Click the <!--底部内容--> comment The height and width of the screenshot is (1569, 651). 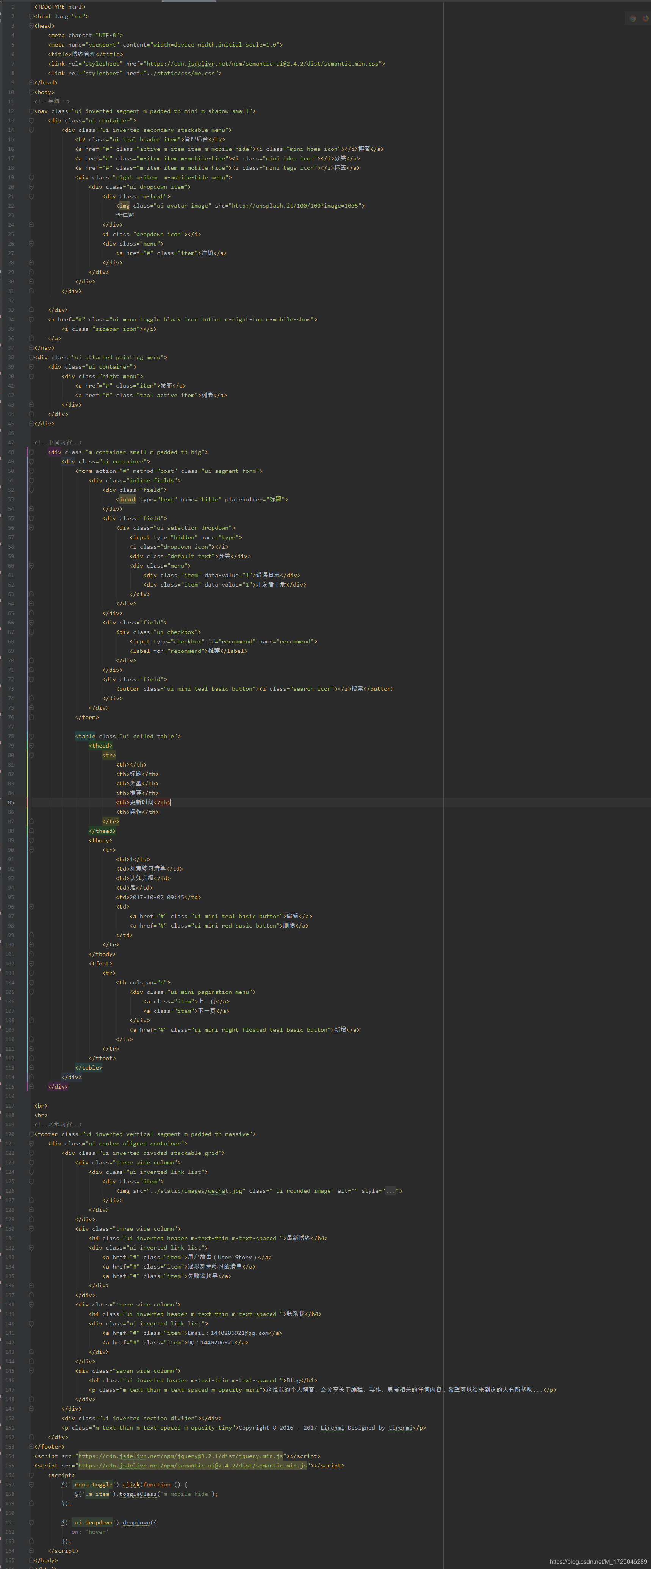pos(58,1125)
